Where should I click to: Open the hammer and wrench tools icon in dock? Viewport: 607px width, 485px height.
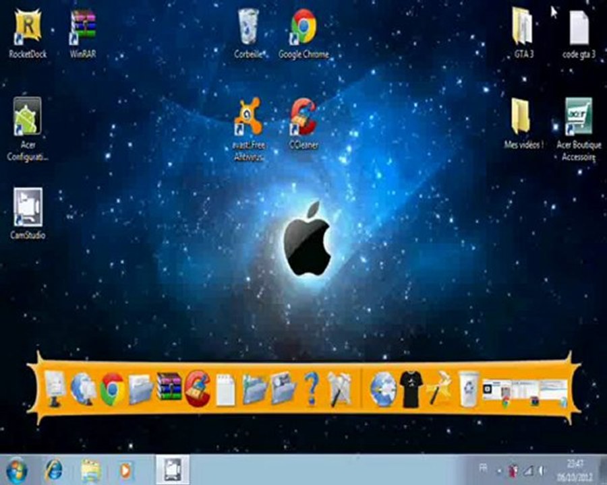click(x=340, y=389)
